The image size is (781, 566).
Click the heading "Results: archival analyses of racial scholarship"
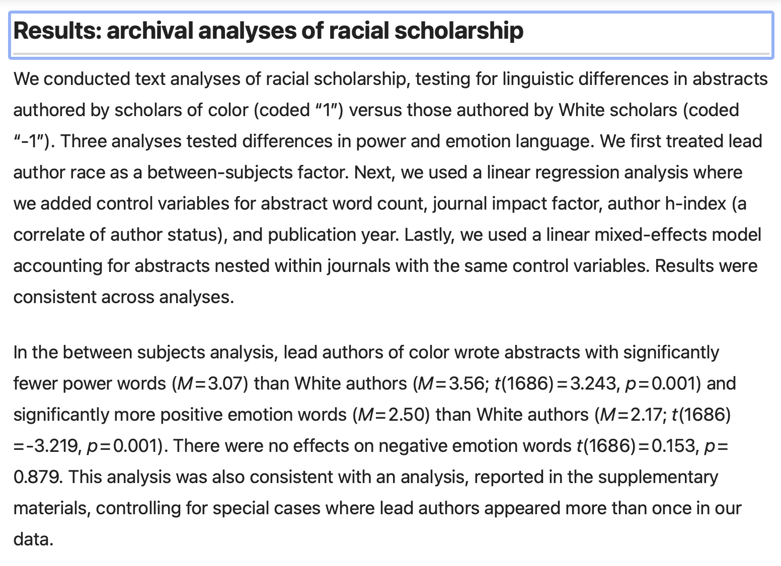[268, 31]
